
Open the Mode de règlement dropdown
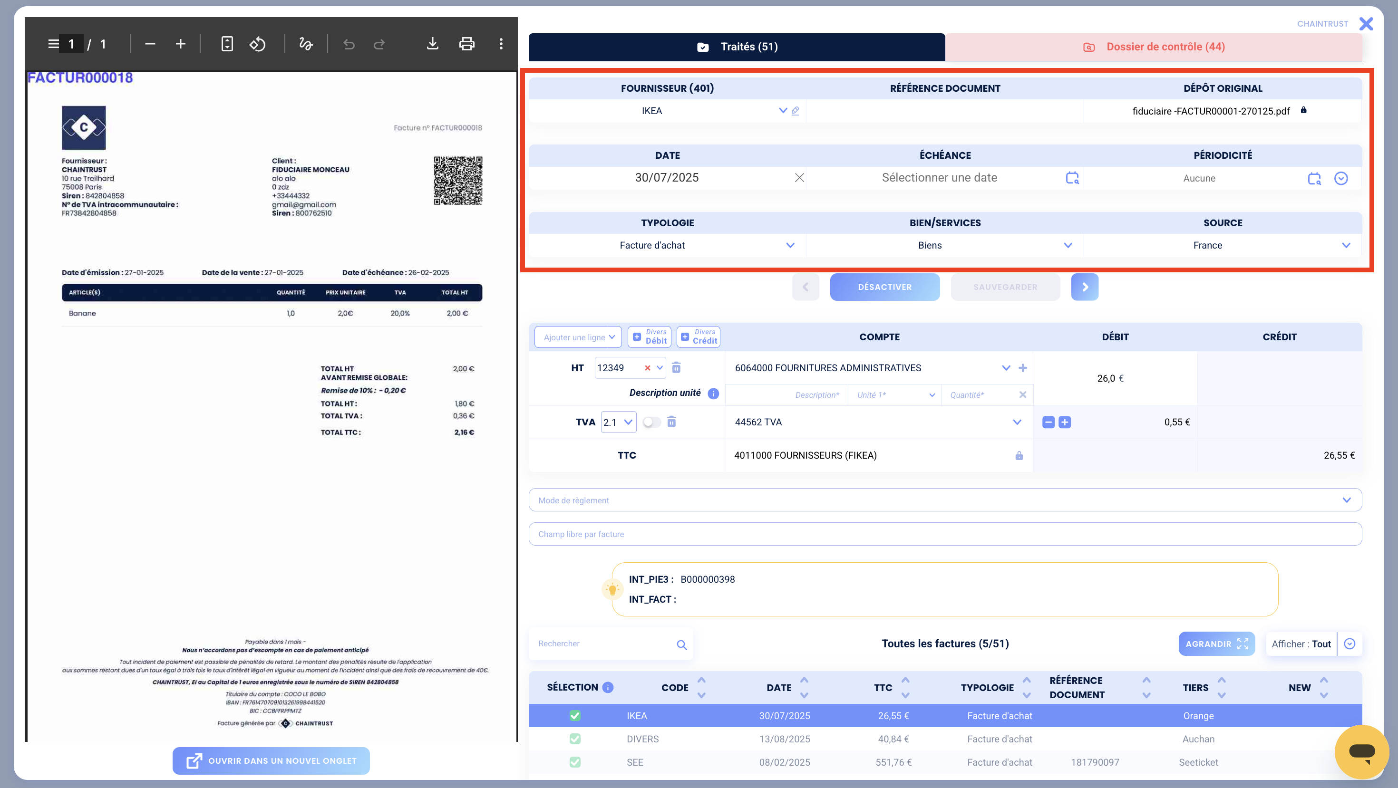point(945,500)
